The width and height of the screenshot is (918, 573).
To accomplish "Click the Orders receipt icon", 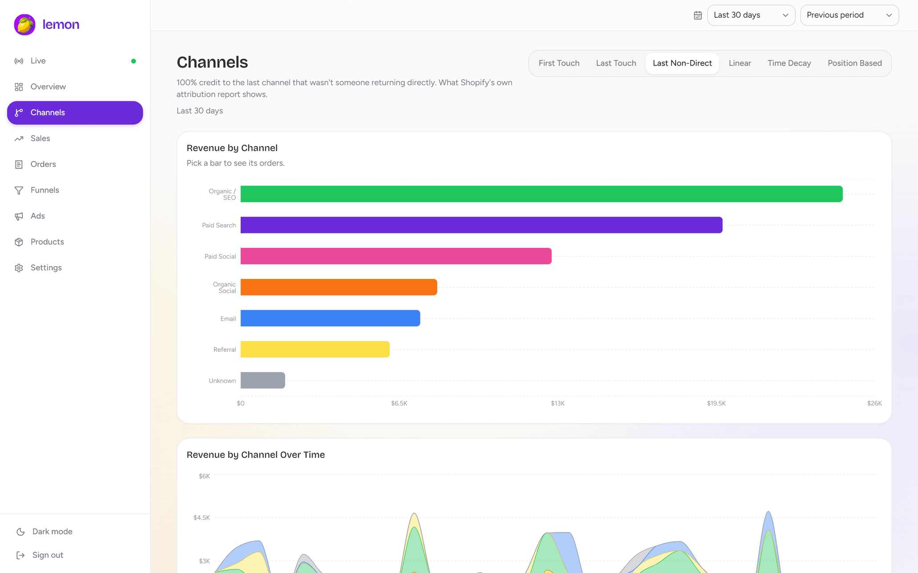I will click(x=19, y=164).
